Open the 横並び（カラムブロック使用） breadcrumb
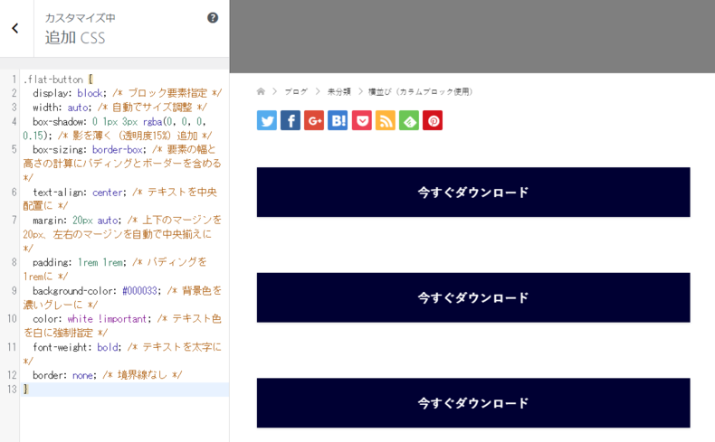The width and height of the screenshot is (715, 442). 421,91
